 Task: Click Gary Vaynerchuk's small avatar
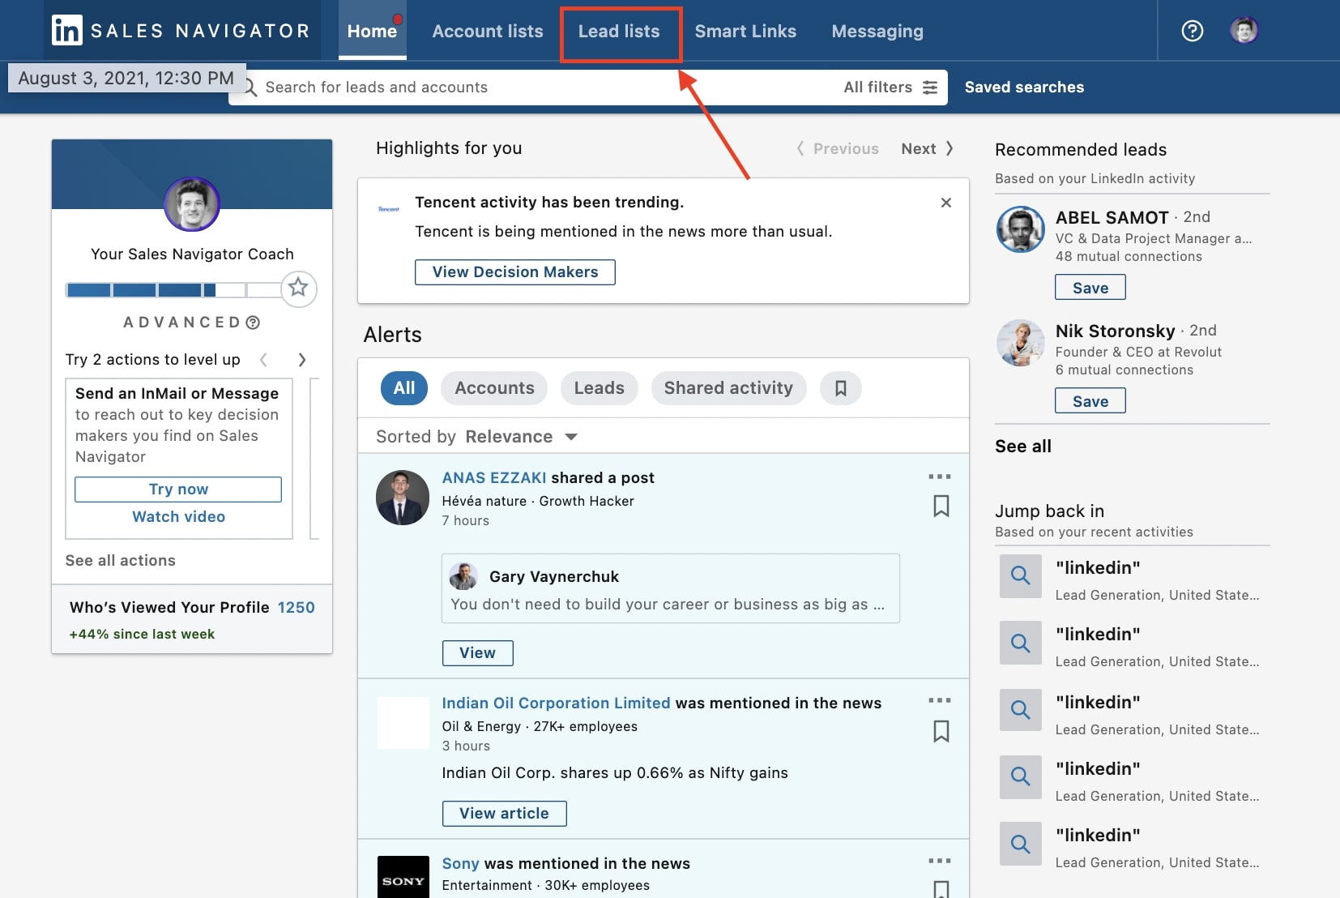pos(463,576)
